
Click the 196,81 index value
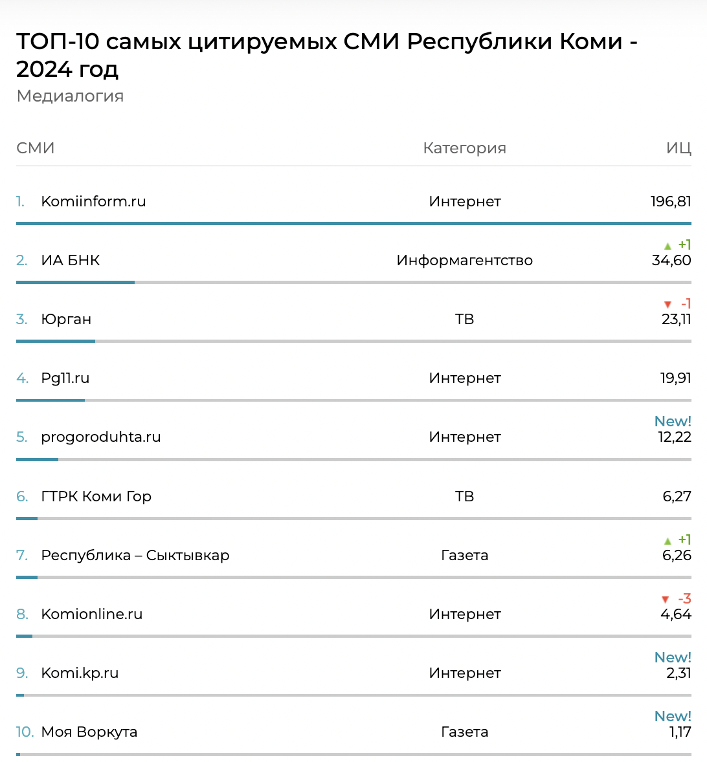point(671,202)
